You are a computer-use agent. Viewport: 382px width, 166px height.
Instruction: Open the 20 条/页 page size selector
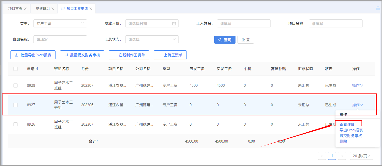pos(361,156)
